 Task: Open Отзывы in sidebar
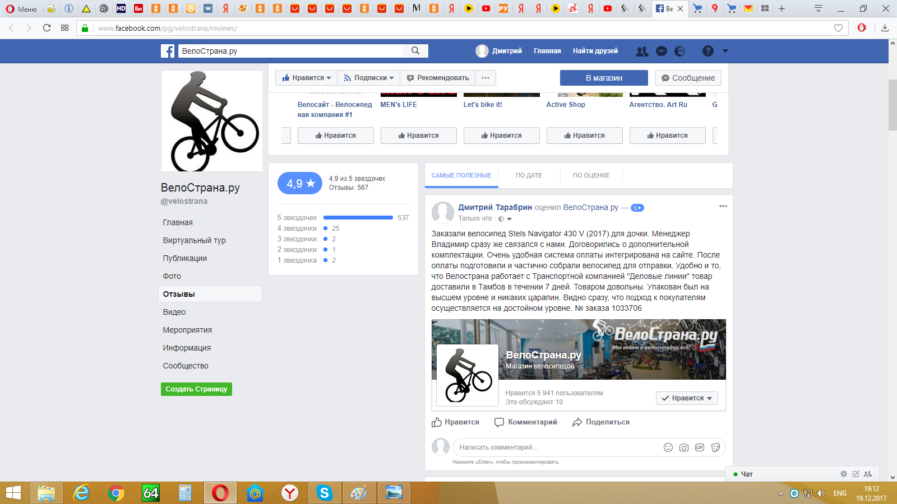click(210, 294)
